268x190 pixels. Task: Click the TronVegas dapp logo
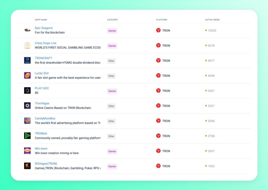tap(27, 106)
